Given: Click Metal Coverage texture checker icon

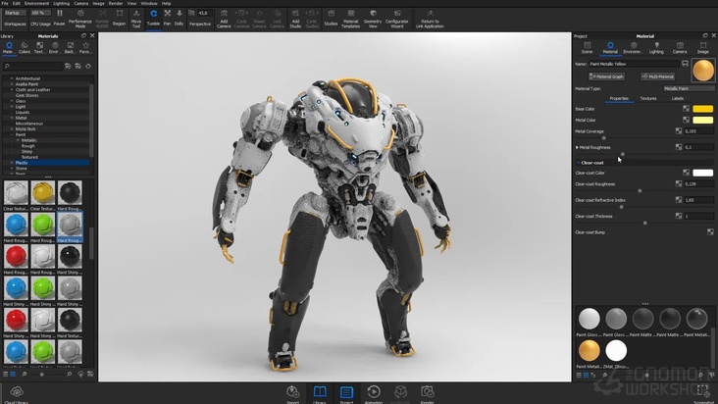Looking at the screenshot, I should (679, 130).
